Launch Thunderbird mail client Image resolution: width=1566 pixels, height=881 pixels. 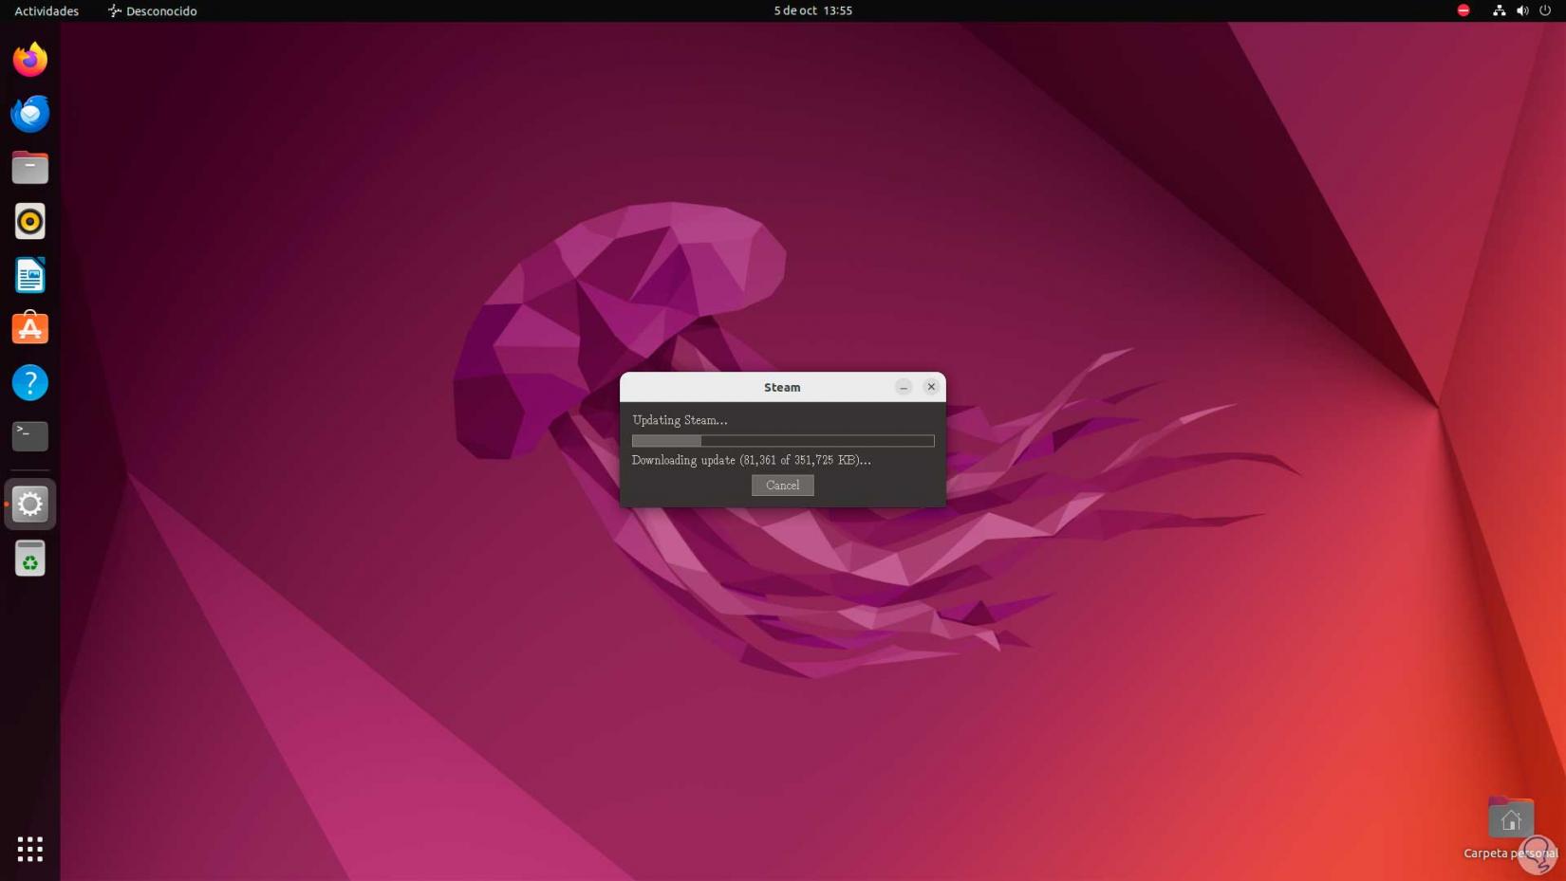(30, 114)
